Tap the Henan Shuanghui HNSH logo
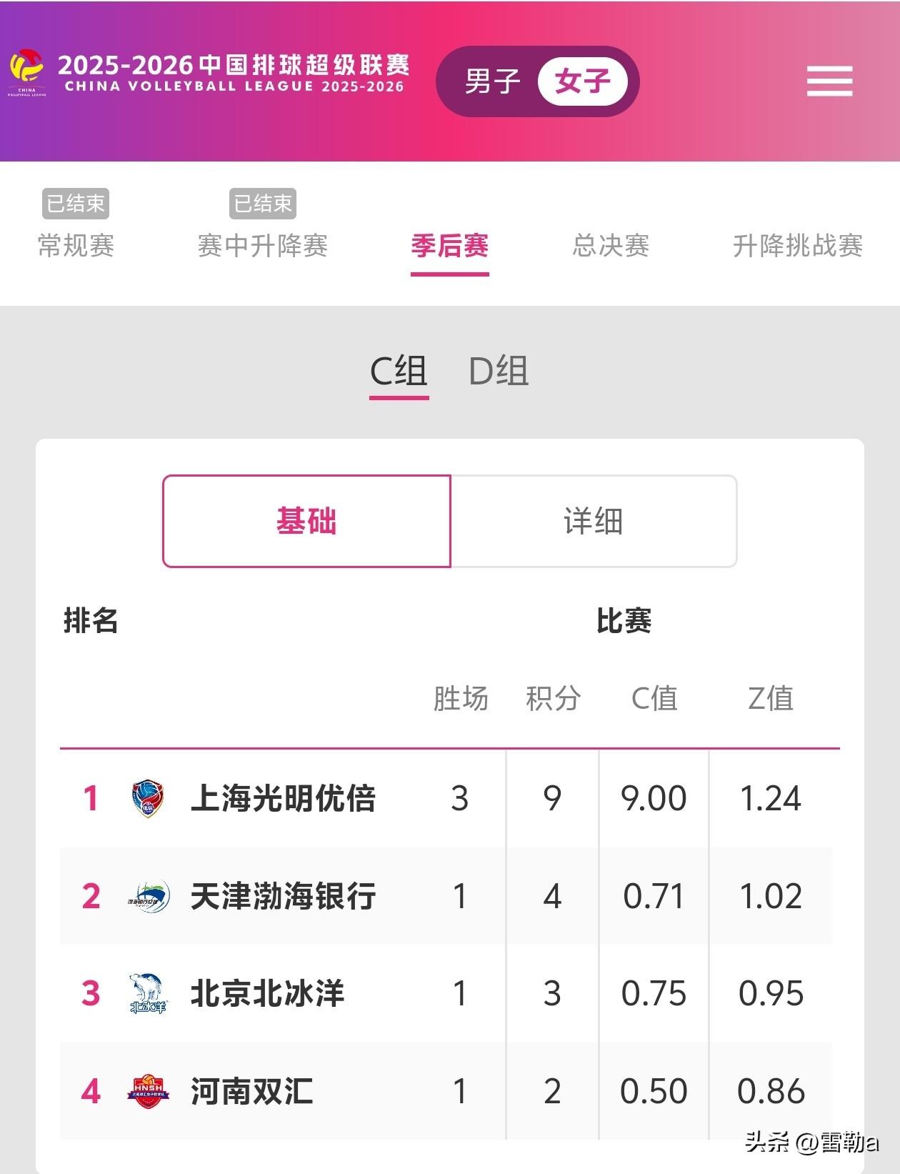Screen dimensions: 900x1174 (148, 1091)
